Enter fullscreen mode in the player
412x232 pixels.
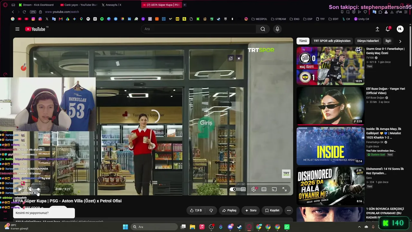(285, 189)
